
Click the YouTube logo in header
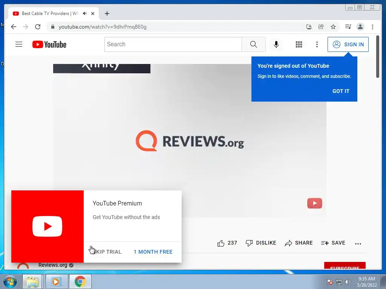click(x=49, y=44)
